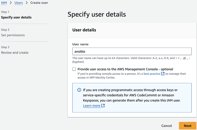Select Step 2 Set permissions

(x=13, y=35)
